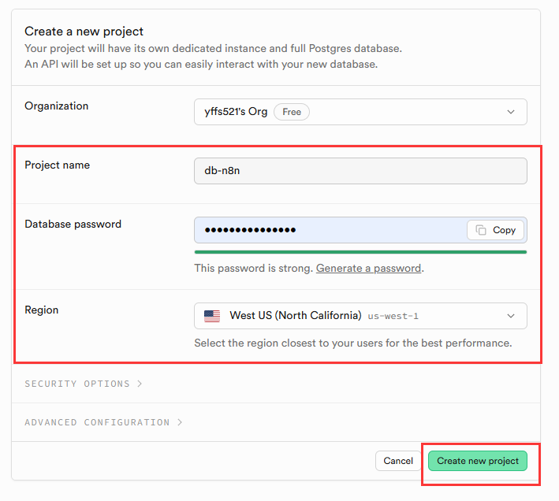Click the chevron arrow beside ADVANCED CONFIGURATION
Image resolution: width=559 pixels, height=501 pixels.
tap(180, 422)
